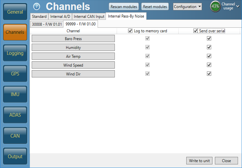Click Log to memory card checkbox for Baro Press
Screen dimensions: 242x168
147,38
